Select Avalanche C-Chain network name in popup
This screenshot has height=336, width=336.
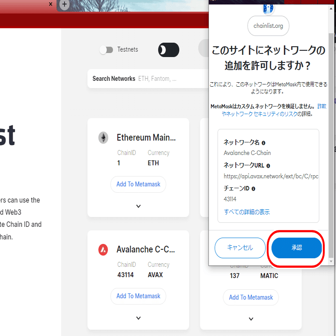tap(247, 153)
